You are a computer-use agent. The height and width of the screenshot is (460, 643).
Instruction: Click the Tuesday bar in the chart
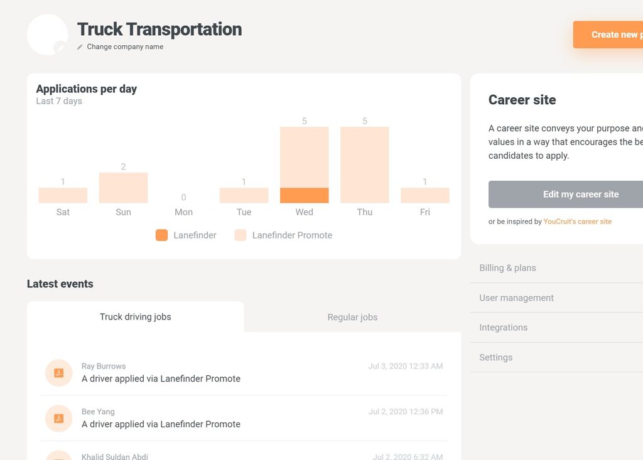tap(244, 195)
